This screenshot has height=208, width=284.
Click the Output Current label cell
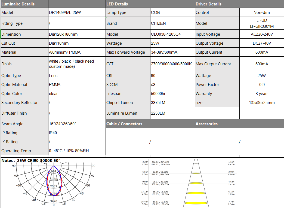(x=217, y=52)
